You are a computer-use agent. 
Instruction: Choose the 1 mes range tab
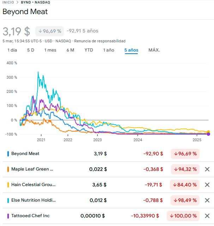click(50, 50)
